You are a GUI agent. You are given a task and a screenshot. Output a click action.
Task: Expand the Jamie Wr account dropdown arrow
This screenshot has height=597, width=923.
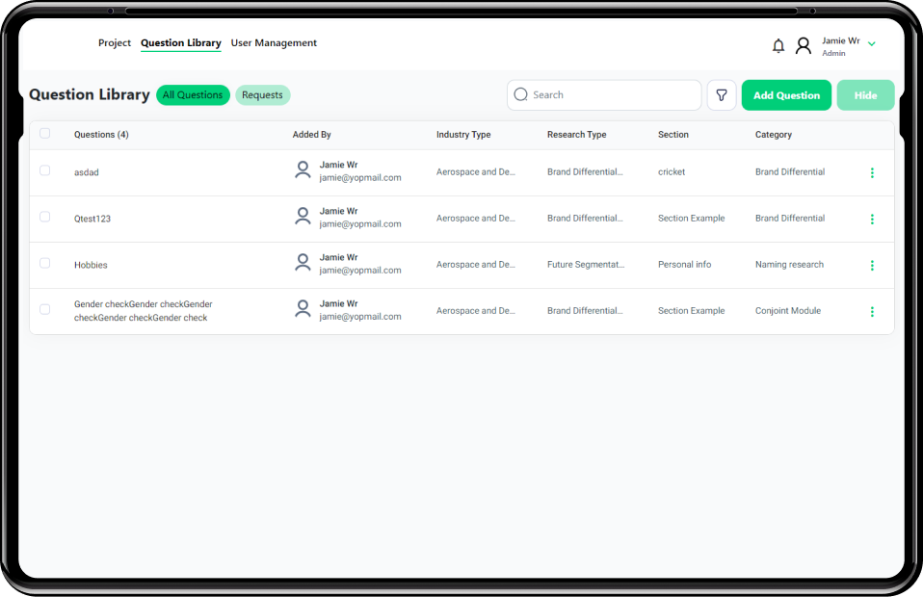pos(872,44)
